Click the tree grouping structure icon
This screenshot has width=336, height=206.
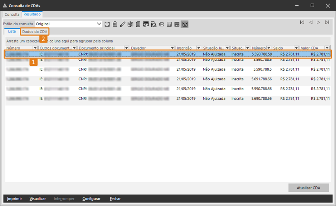pos(154,24)
